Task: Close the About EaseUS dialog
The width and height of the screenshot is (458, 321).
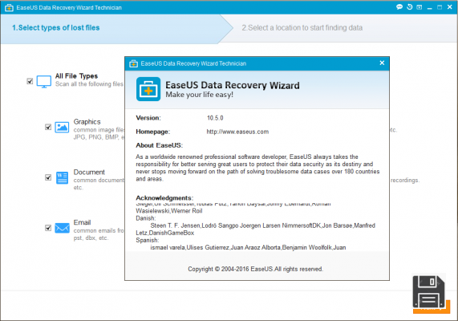Action: pyautogui.click(x=382, y=63)
